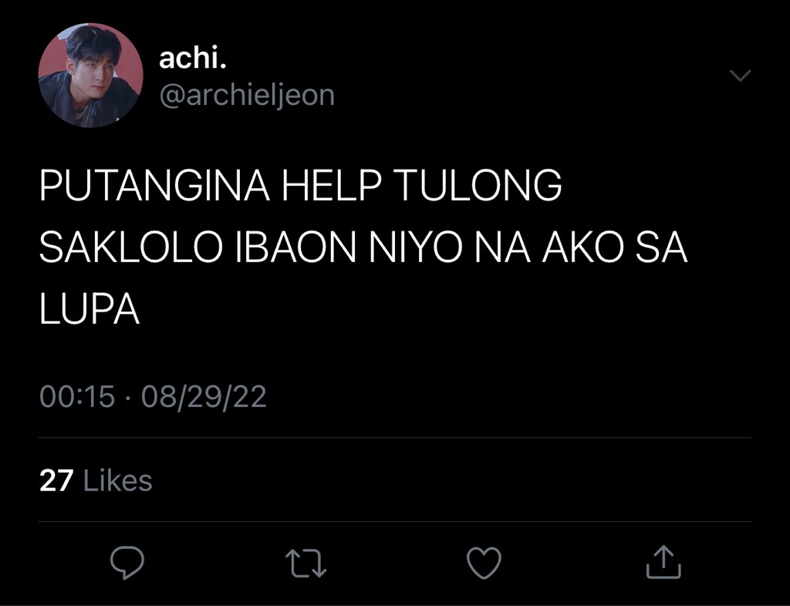Click the word IBAON in the tweet

click(x=296, y=247)
